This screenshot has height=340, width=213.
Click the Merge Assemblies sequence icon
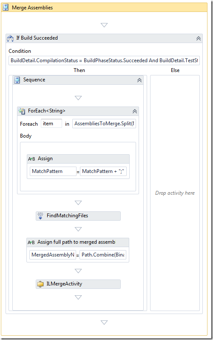tap(6, 8)
